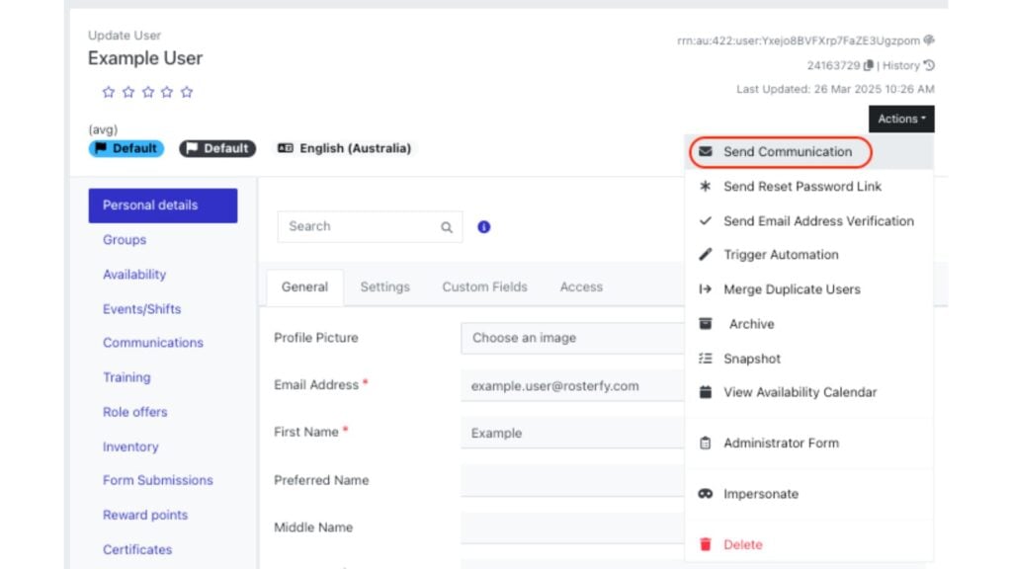Select Impersonate in the Actions menu
Screen dimensions: 1012x569
tap(760, 494)
